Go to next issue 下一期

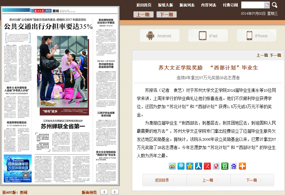(x=166, y=15)
